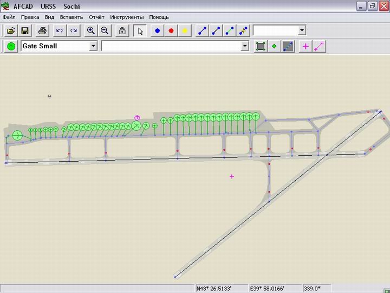Screen dimensions: 390x293
Task: Click the small H helipad marker
Action: click(x=49, y=96)
